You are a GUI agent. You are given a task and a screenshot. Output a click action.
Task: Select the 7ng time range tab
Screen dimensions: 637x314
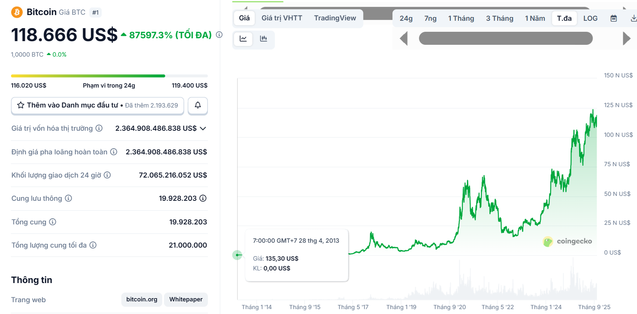(430, 18)
